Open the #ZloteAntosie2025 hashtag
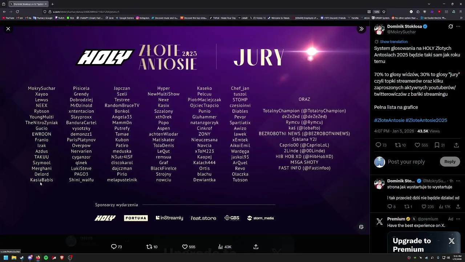 [426, 120]
